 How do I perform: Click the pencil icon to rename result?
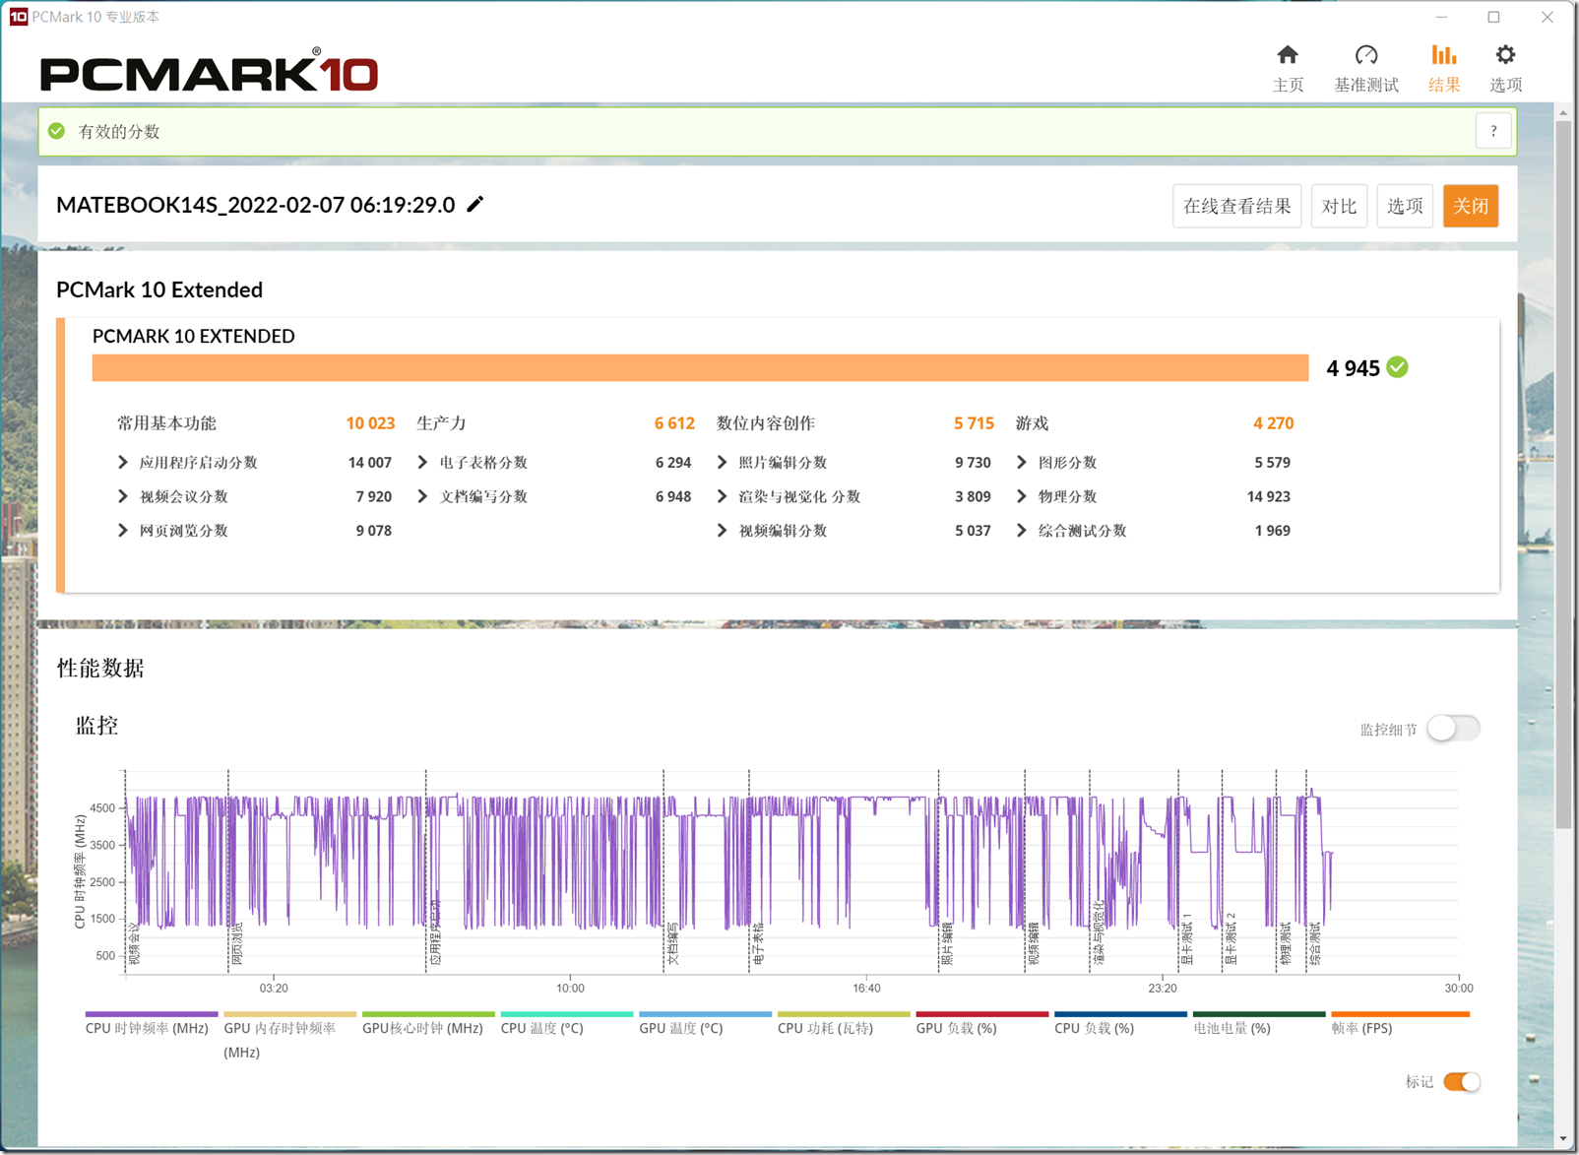(x=475, y=204)
